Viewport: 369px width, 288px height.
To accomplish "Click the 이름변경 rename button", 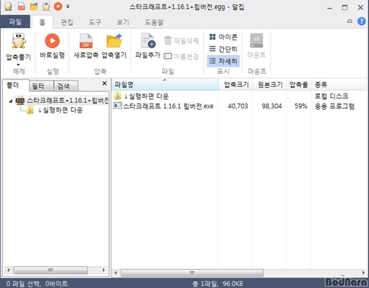I will click(x=181, y=56).
